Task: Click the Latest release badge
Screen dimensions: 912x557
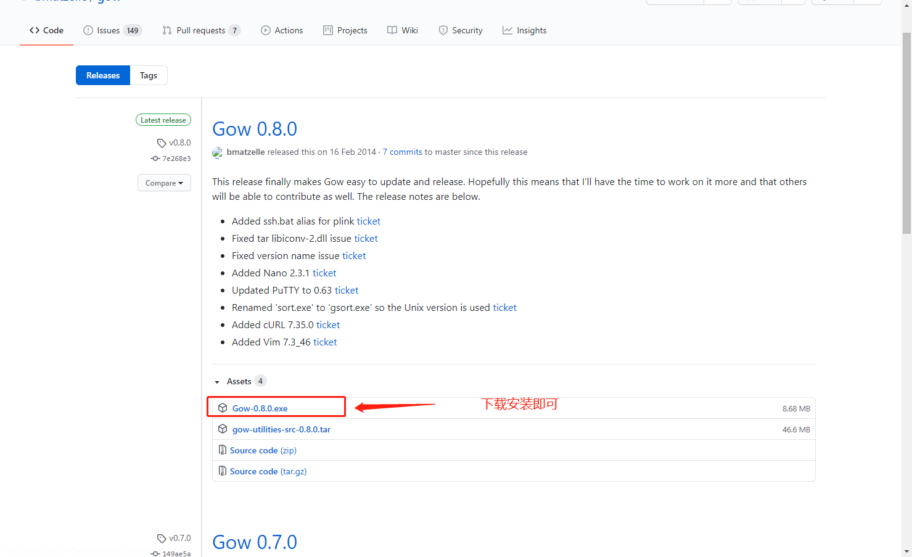Action: coord(163,120)
